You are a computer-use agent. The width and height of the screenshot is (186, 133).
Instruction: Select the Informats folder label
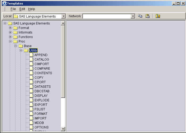coord(26,32)
